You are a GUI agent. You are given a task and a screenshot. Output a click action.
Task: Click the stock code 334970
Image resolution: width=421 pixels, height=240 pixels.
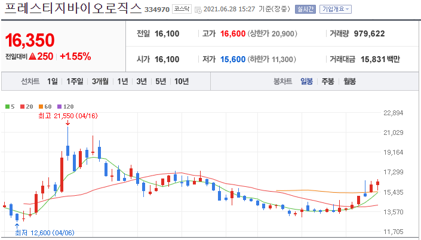[157, 10]
